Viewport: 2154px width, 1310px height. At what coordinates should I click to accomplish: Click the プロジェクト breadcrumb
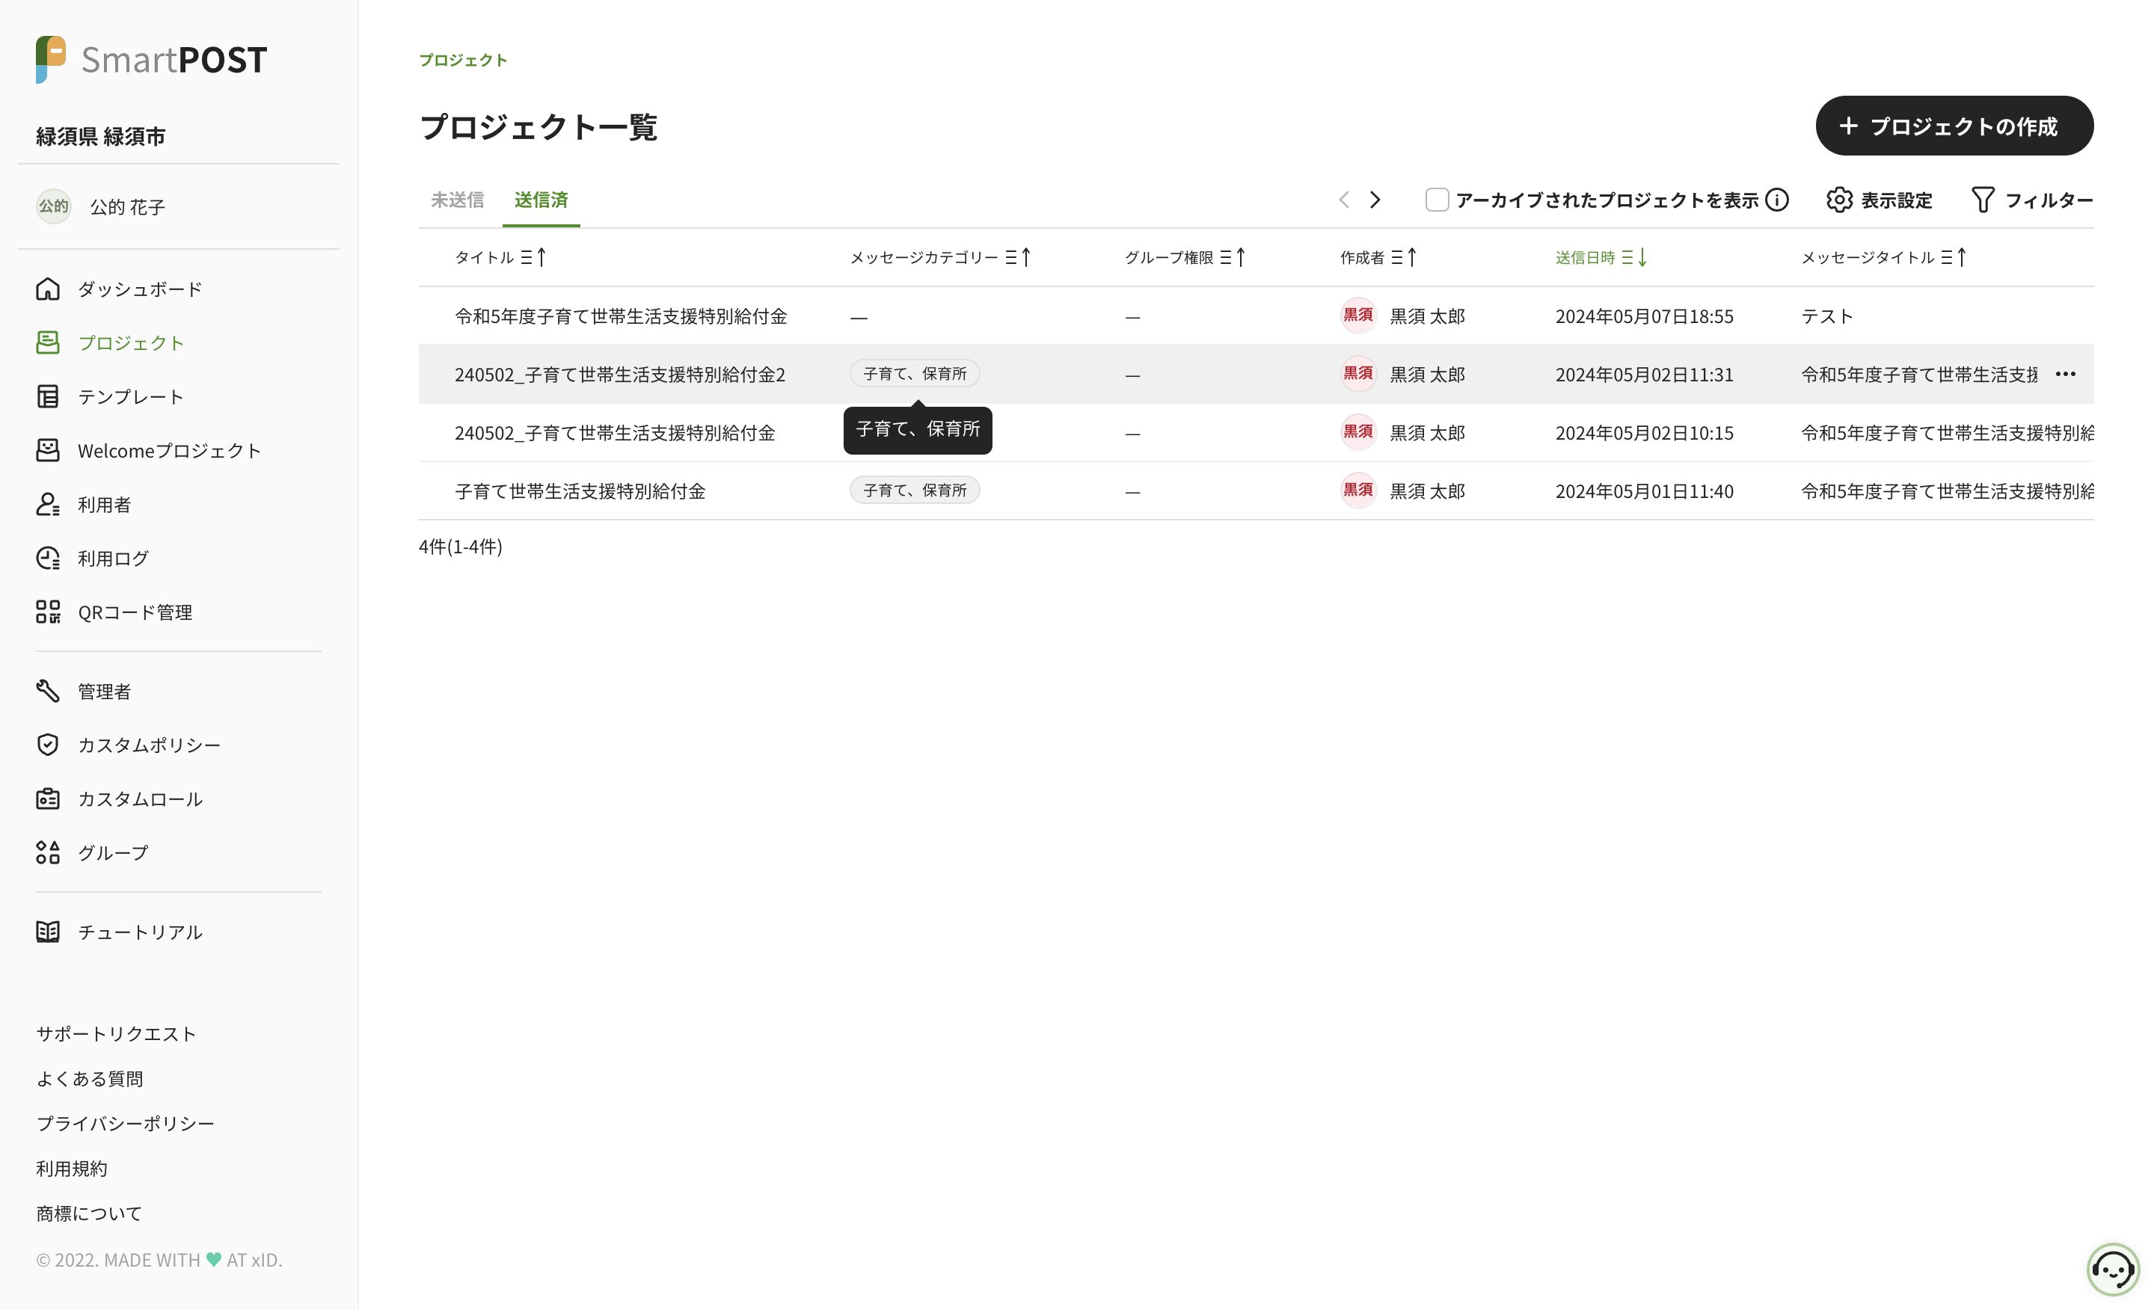tap(463, 59)
